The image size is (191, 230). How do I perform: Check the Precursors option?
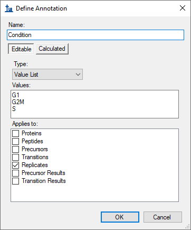[x=15, y=149]
